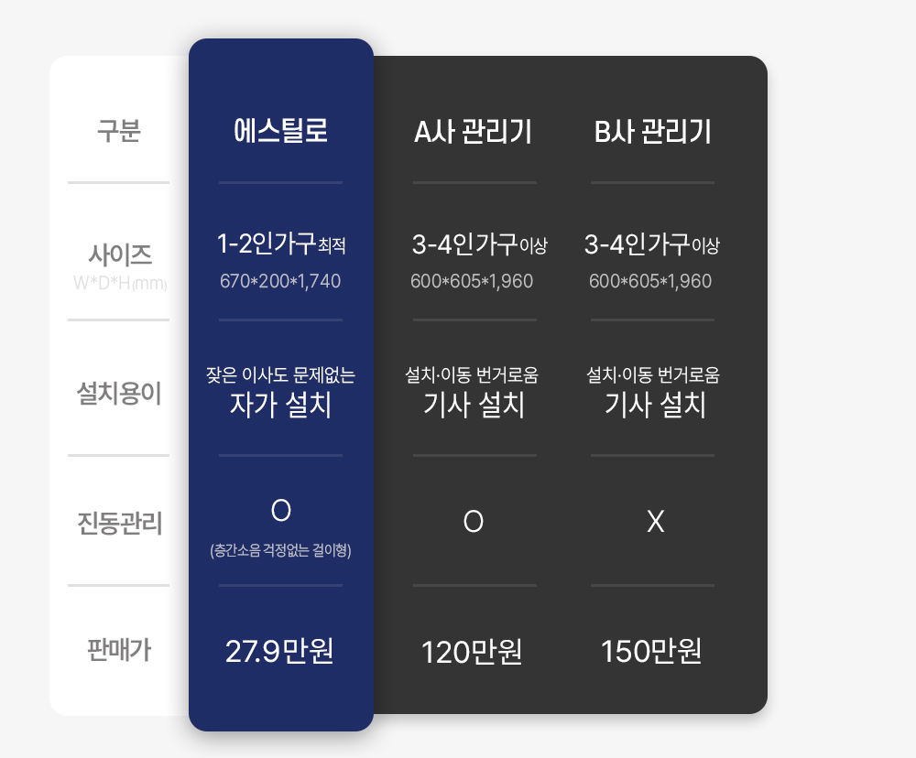
Task: Select the B사 관리기 column header
Action: (652, 133)
